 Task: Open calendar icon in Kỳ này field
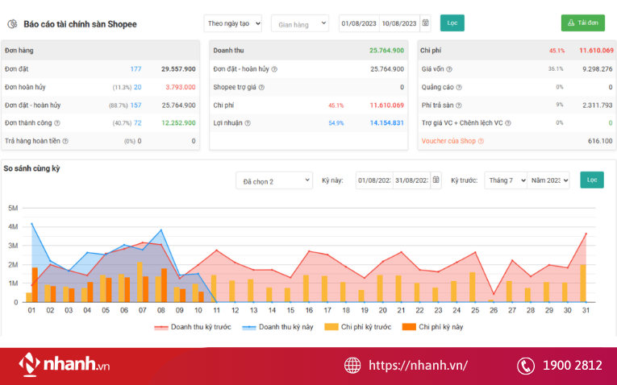tap(436, 180)
